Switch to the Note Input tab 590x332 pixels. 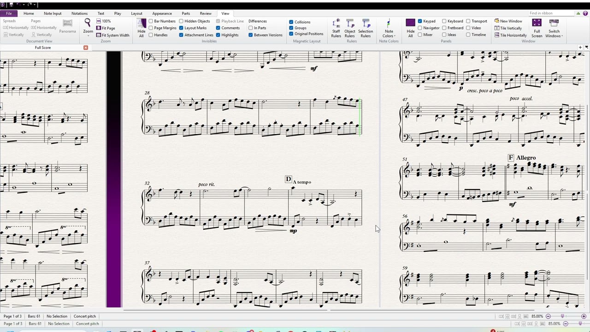tap(53, 13)
